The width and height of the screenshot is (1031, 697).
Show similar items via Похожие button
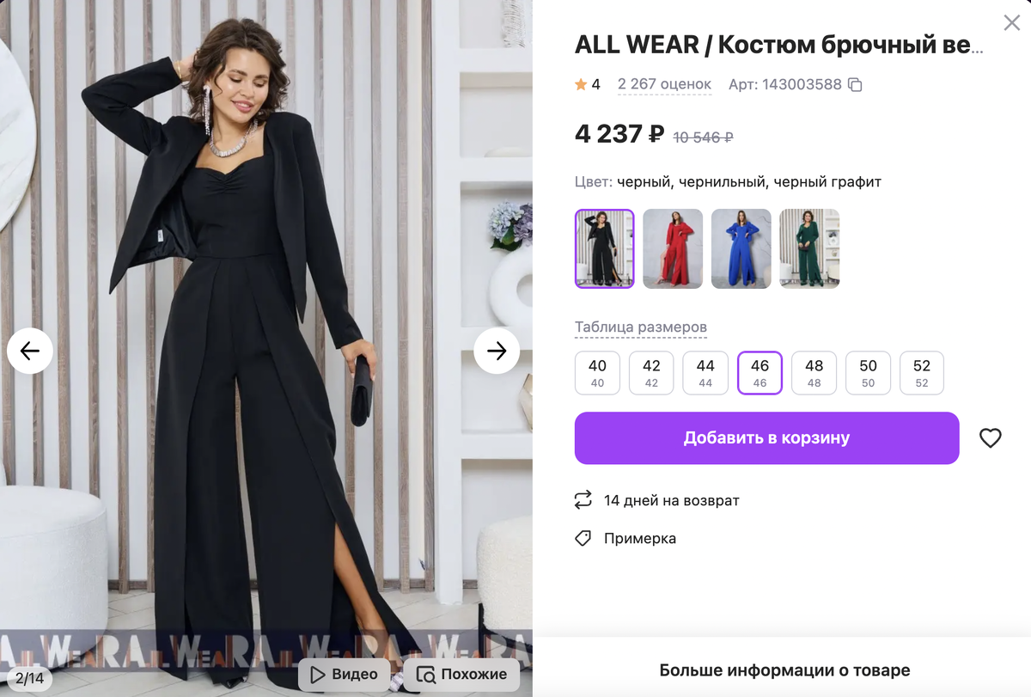[461, 674]
